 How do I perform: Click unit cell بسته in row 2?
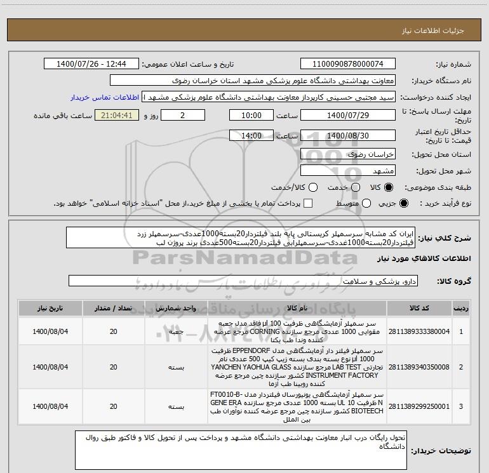[x=176, y=368]
